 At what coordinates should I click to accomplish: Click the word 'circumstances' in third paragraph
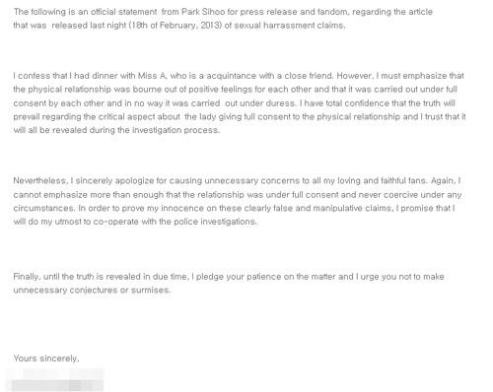[x=43, y=209]
